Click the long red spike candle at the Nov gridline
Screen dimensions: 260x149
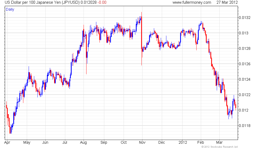[141, 39]
